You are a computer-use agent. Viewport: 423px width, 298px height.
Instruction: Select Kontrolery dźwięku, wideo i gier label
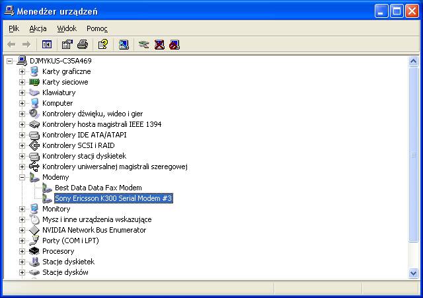point(93,114)
